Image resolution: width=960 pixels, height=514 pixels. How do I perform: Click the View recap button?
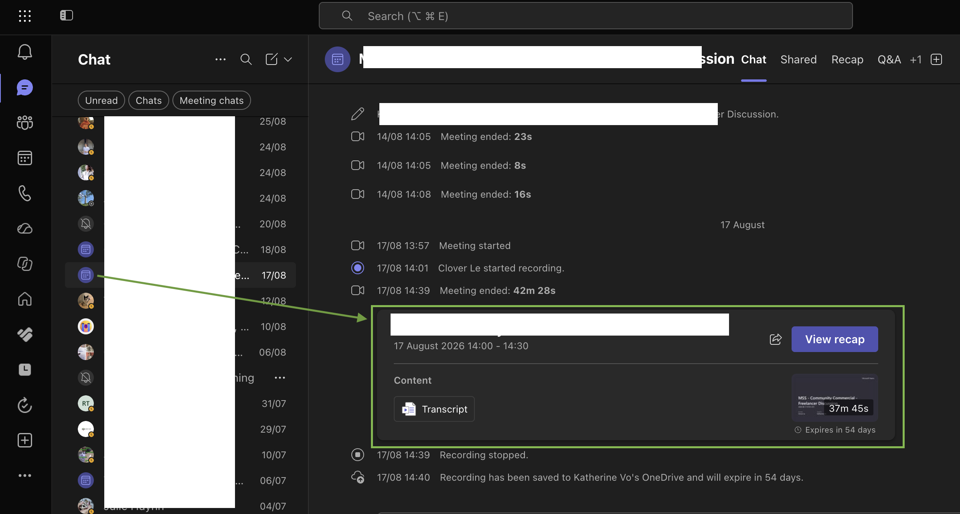(x=835, y=339)
